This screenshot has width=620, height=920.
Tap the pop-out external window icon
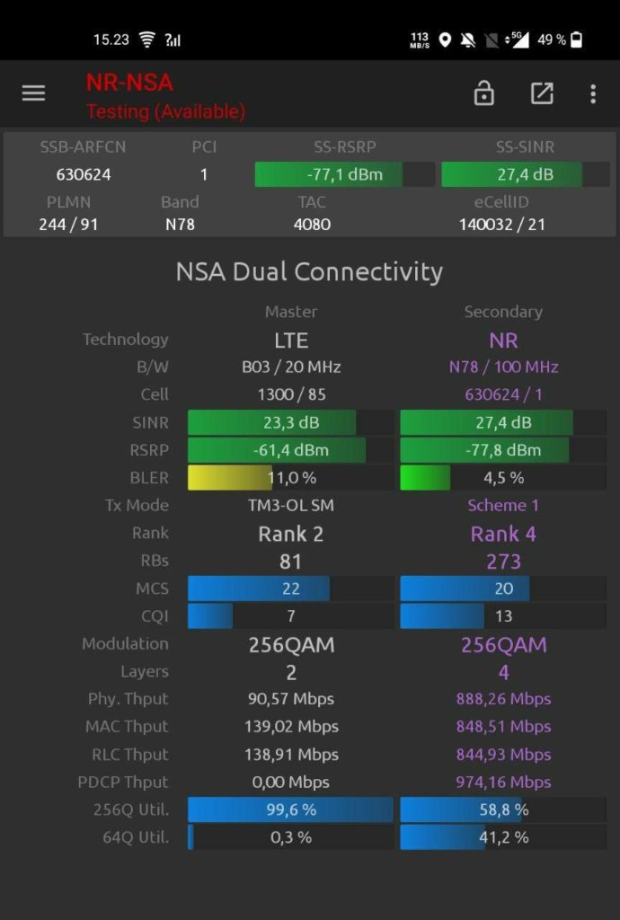coord(542,93)
